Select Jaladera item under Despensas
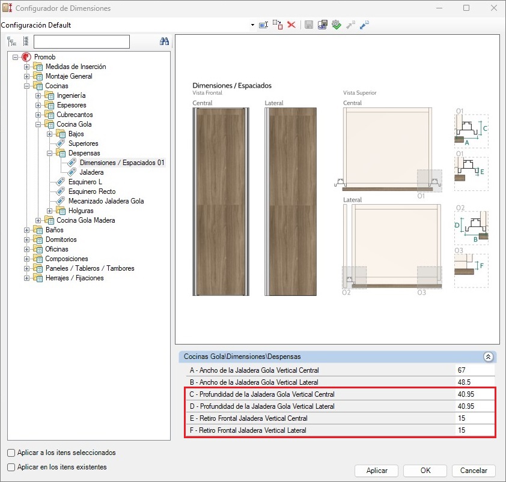The height and width of the screenshot is (482, 506). [91, 172]
